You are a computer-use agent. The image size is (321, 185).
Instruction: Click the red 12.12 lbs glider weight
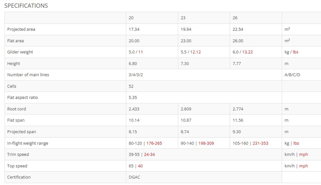tap(195, 52)
